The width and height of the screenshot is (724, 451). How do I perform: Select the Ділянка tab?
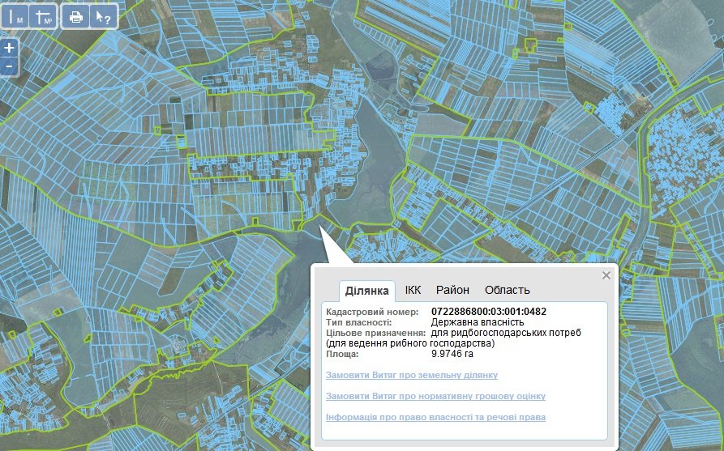tap(367, 291)
